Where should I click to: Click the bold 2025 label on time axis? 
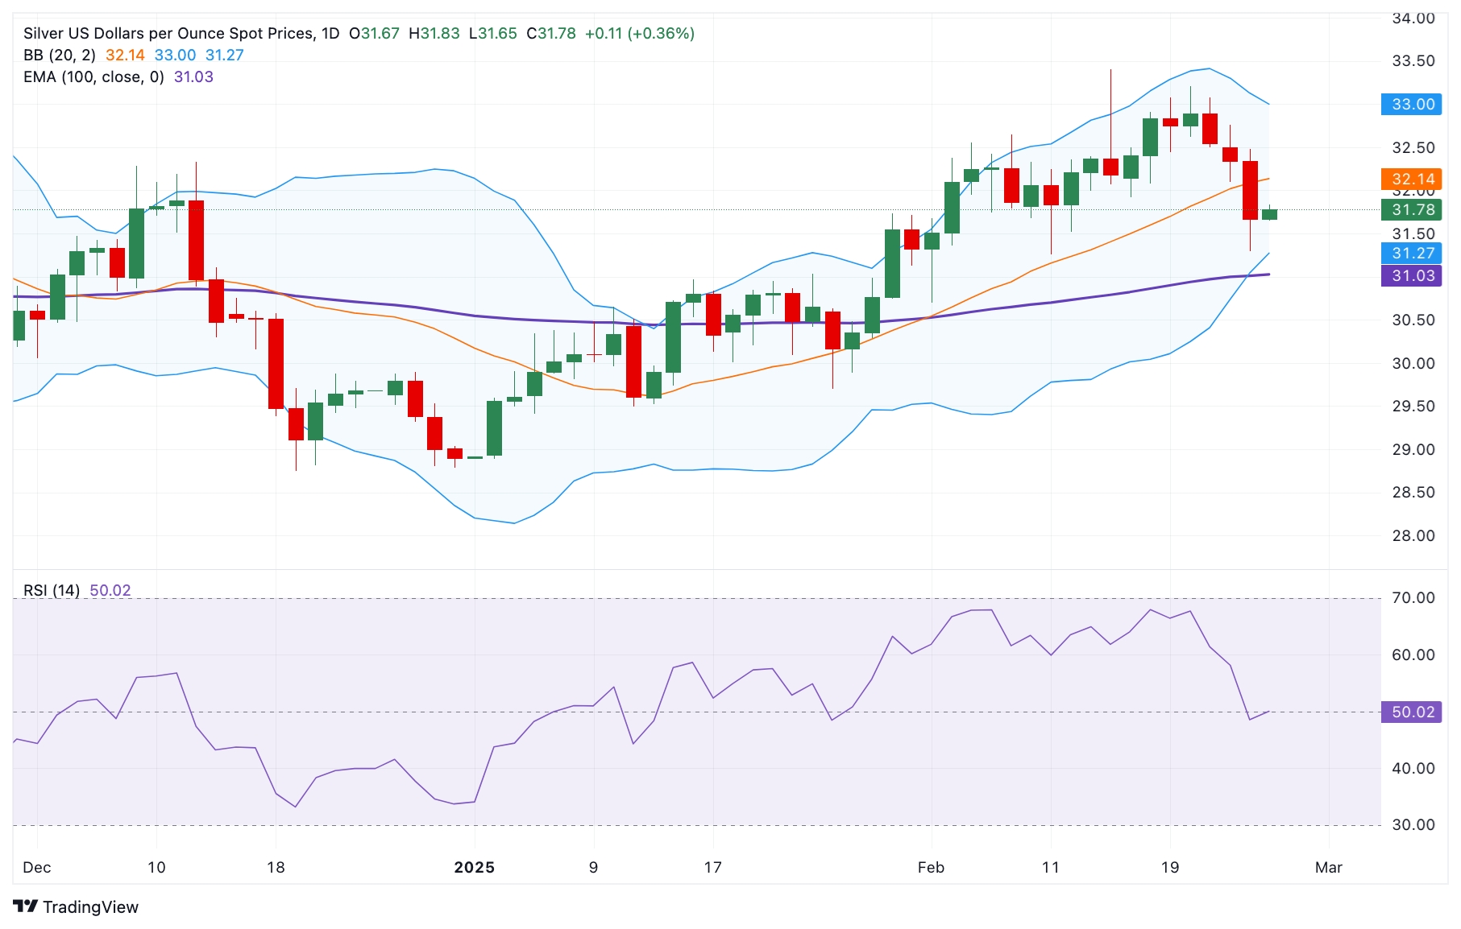[474, 867]
